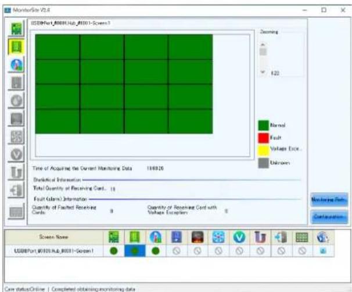
Task: Click sending card column header icon in table
Action: [x=114, y=237]
